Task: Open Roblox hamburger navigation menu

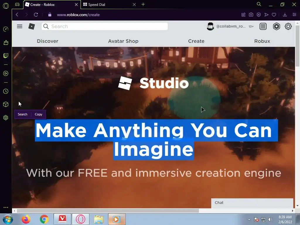Action: click(20, 26)
